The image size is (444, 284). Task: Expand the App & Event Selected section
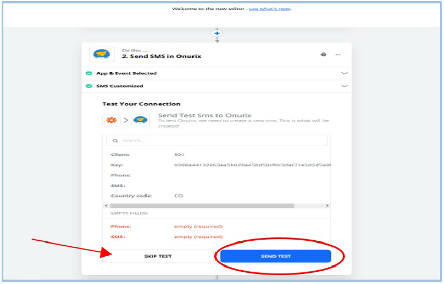tap(344, 73)
